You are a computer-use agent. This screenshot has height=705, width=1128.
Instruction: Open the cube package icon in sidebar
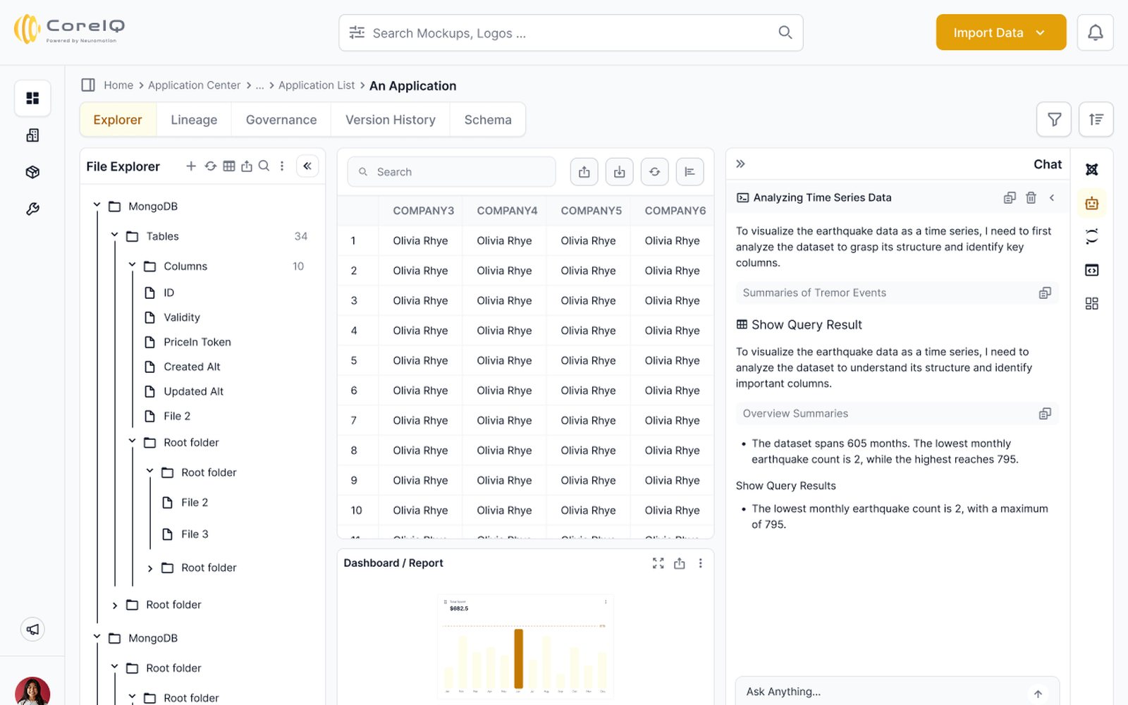coord(32,172)
